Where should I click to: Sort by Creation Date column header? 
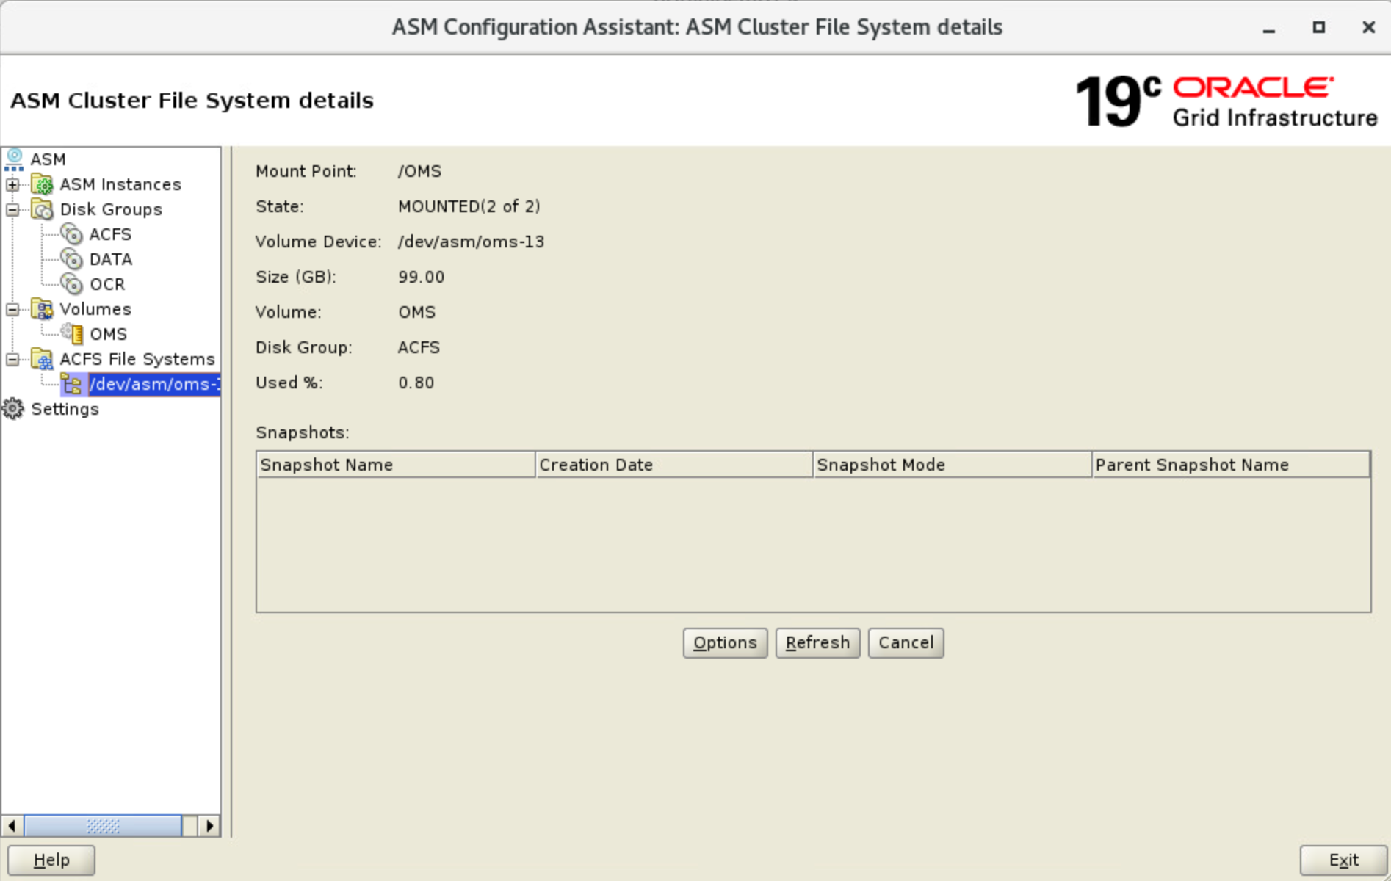tap(674, 465)
